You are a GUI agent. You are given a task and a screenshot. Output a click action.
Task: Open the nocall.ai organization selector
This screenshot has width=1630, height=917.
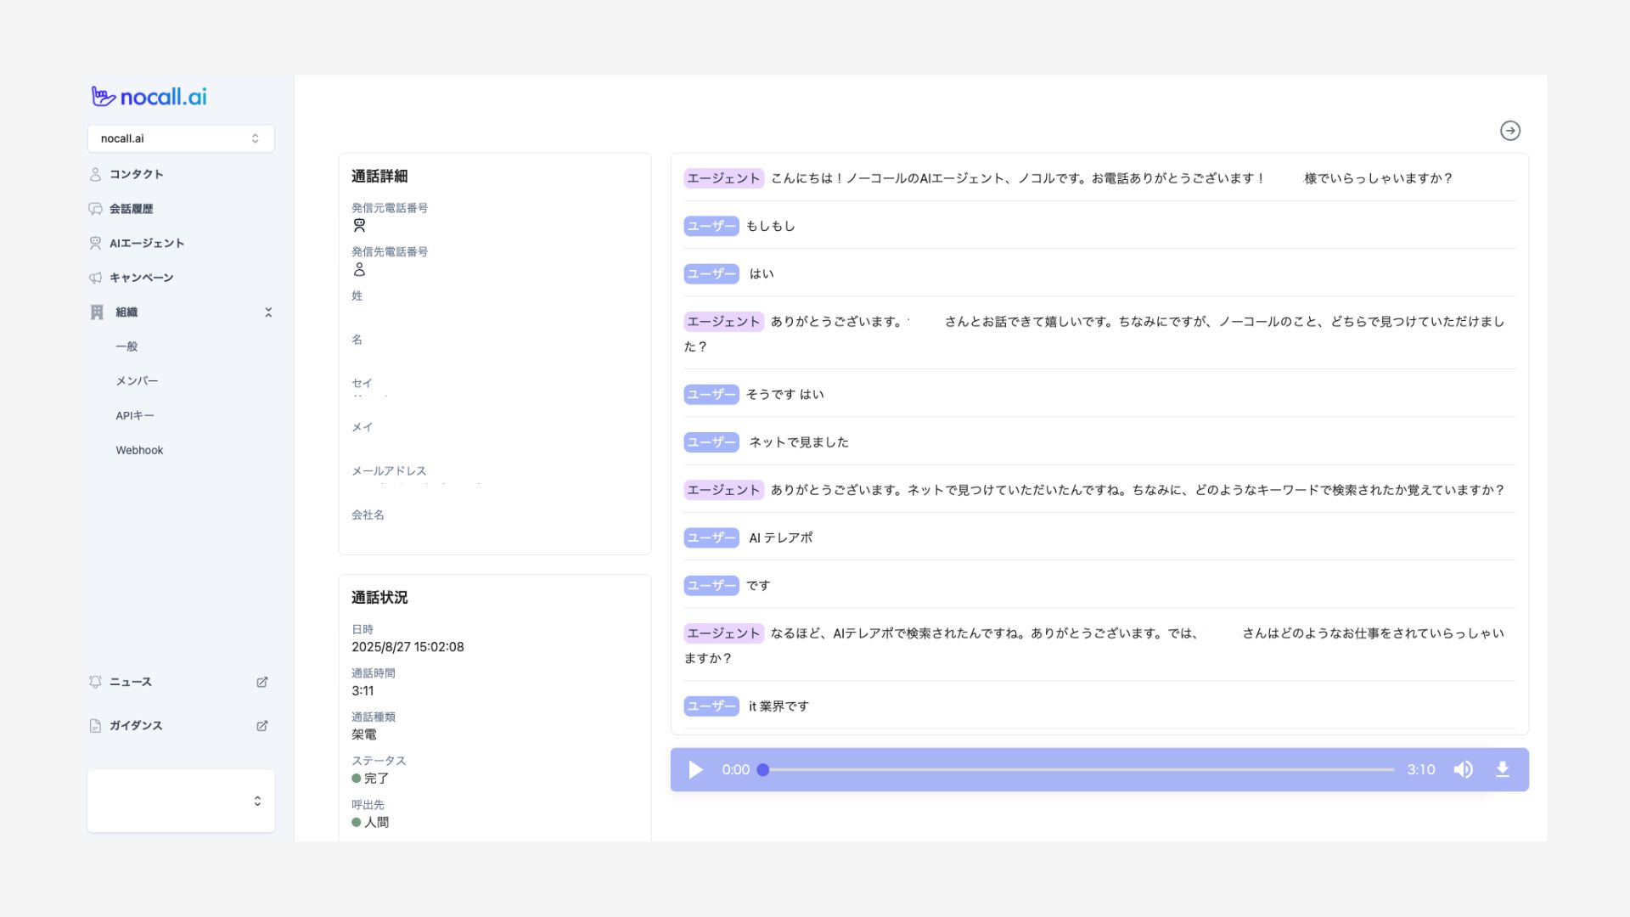click(x=180, y=138)
